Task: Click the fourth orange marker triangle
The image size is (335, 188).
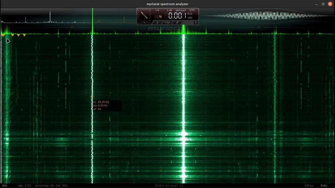Action: click(24, 35)
